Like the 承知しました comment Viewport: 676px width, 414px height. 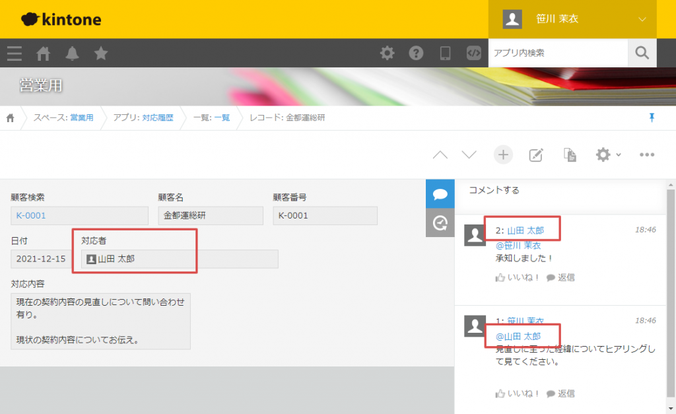(517, 278)
